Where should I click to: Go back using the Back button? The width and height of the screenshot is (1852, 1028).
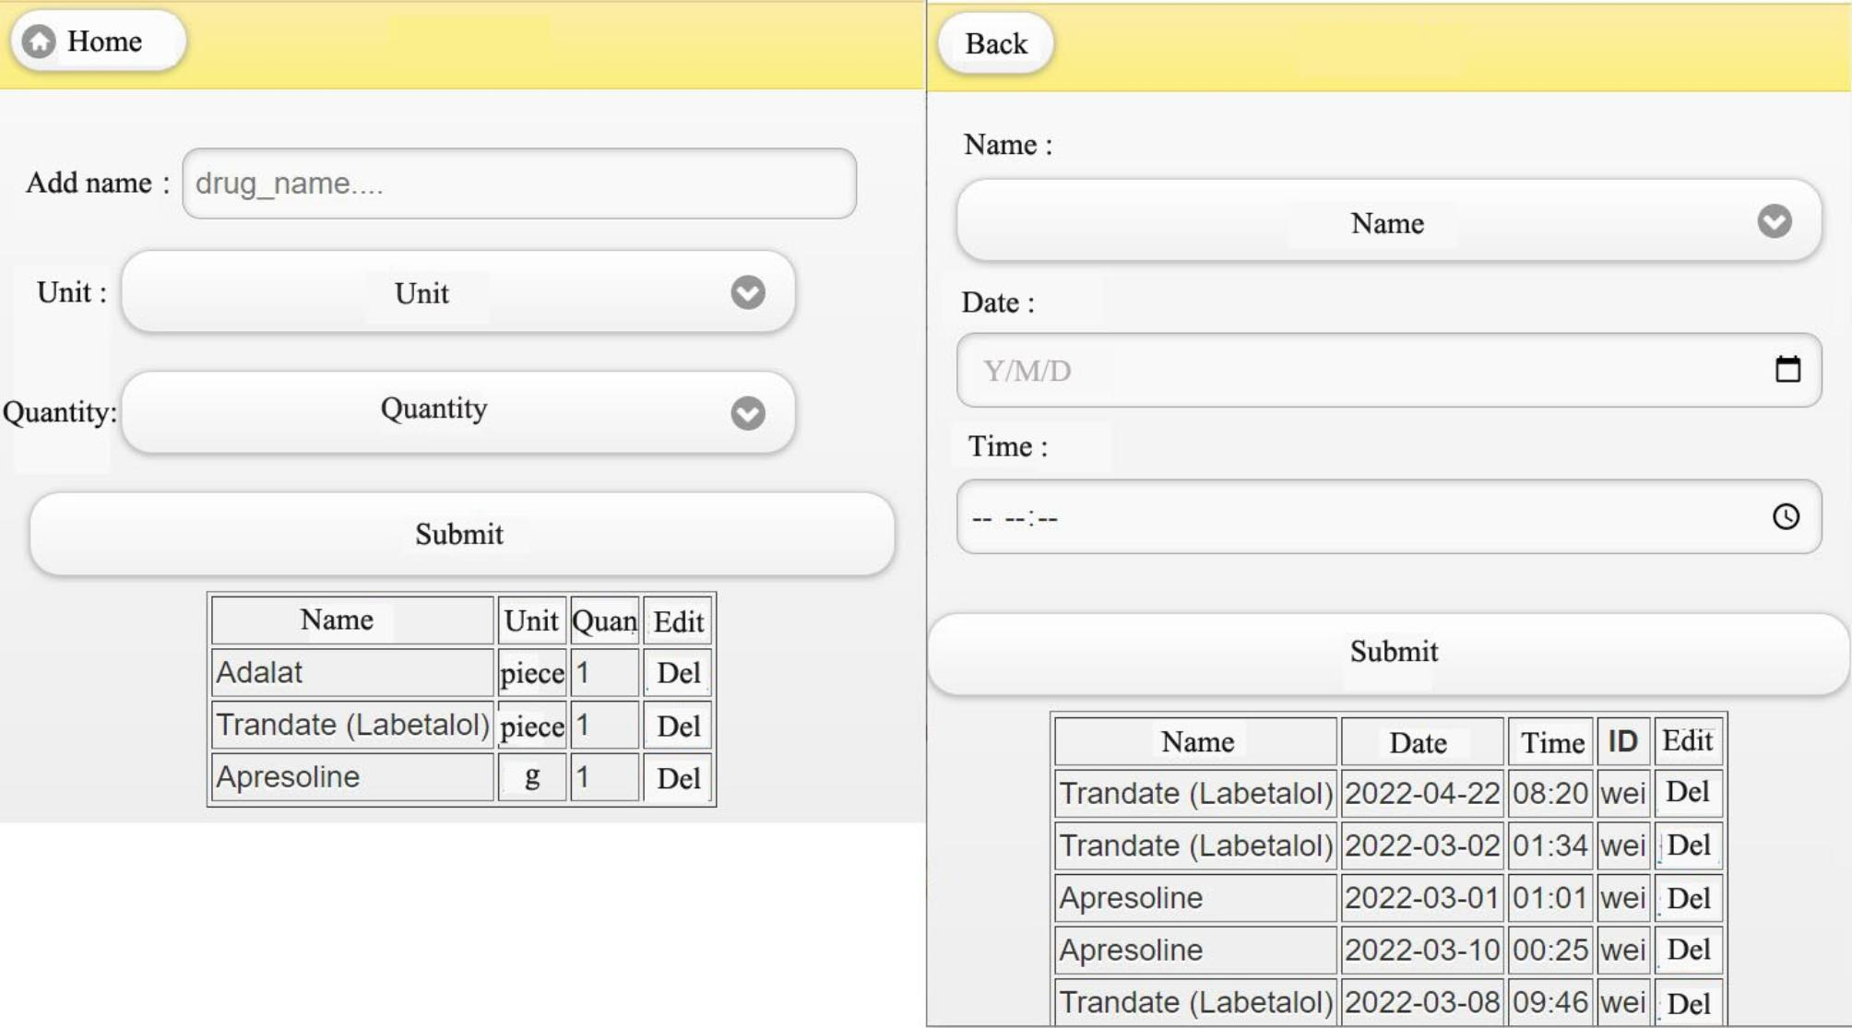tap(995, 43)
